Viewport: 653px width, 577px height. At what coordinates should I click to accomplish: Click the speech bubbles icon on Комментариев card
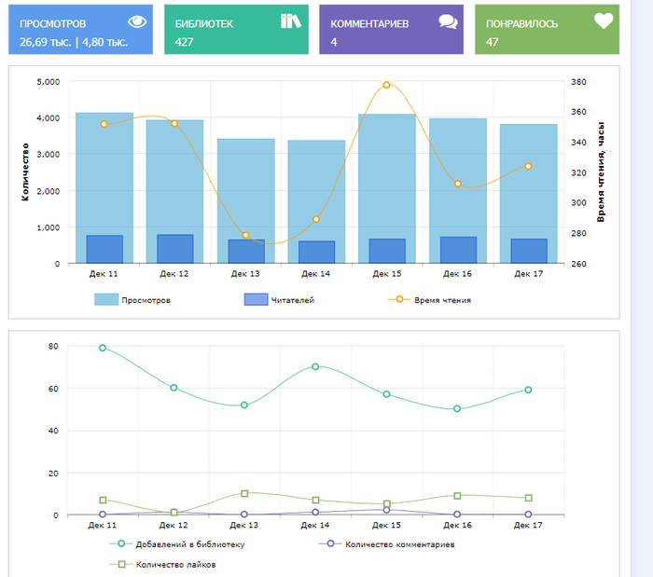click(448, 21)
